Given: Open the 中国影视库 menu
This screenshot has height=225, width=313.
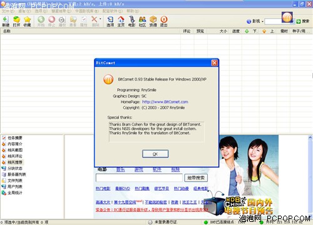Looking at the screenshot, I should tap(87, 11).
